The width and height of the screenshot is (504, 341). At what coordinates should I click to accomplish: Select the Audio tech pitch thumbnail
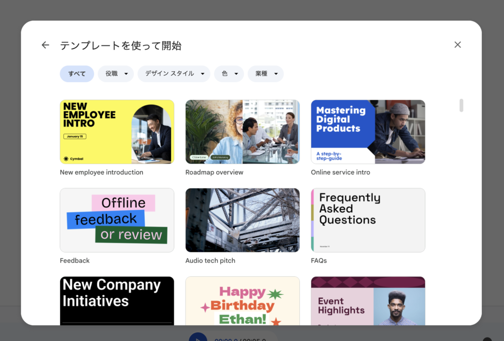242,220
